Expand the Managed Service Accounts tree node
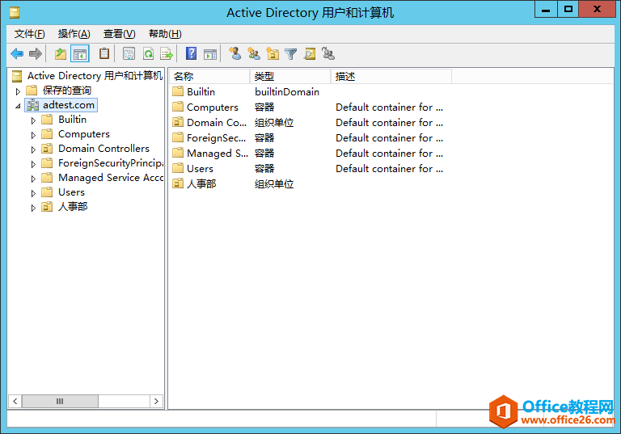 [33, 179]
